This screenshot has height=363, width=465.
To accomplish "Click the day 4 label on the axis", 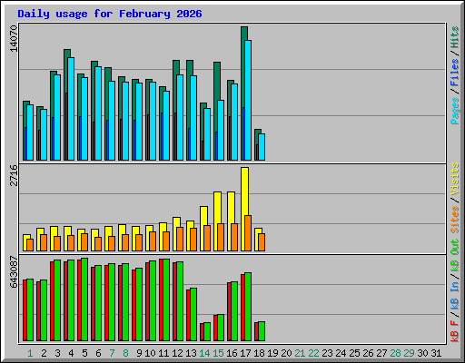I will coord(71,353).
